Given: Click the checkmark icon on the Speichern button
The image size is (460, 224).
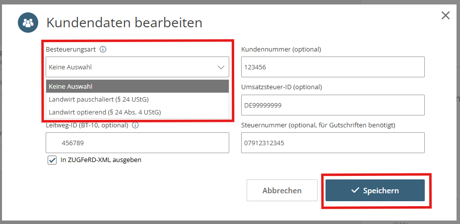Looking at the screenshot, I should [x=355, y=191].
